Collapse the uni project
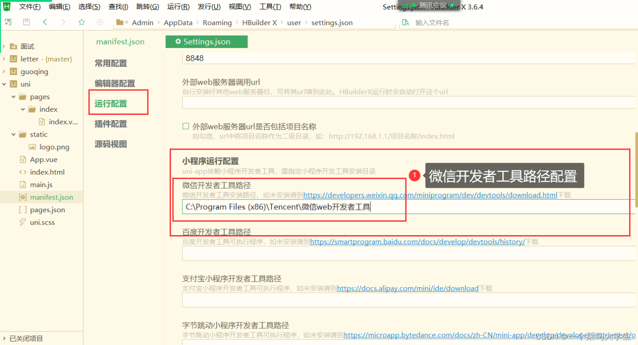Screen dimensions: 638x345 click(4, 84)
